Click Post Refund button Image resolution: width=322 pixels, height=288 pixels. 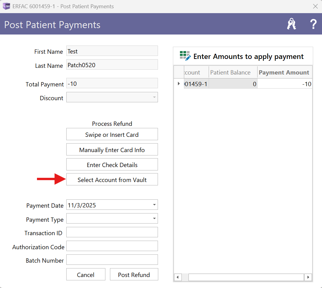134,275
